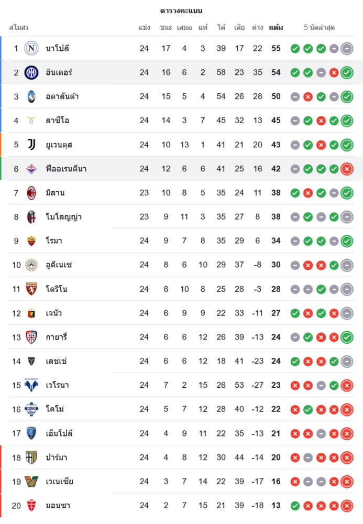Click the ตารางคะแนน title
The image size is (363, 524).
coord(181,10)
